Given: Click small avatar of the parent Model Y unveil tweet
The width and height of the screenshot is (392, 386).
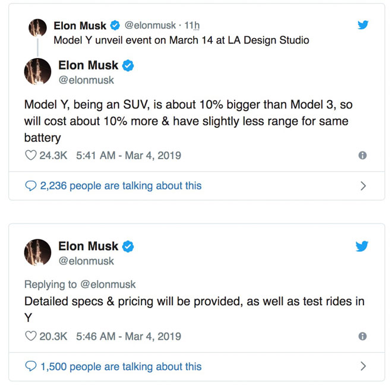Looking at the screenshot, I should [37, 27].
